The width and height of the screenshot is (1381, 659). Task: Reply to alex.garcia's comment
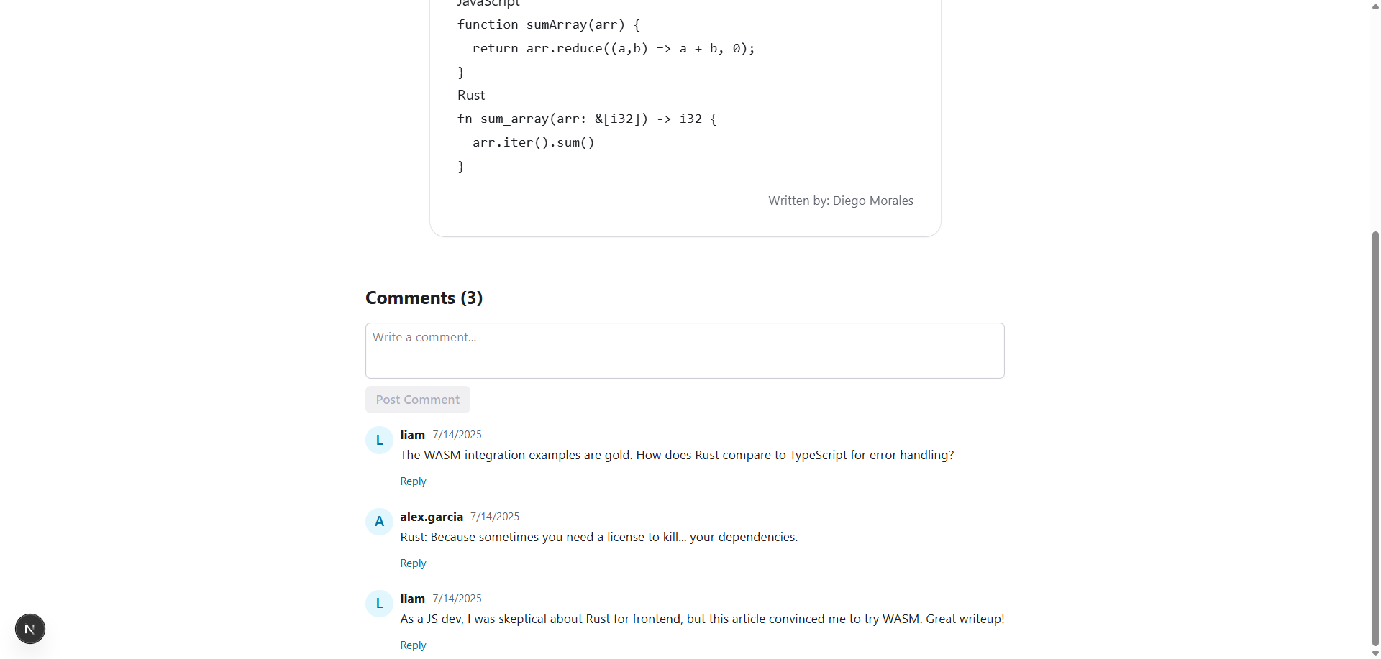click(413, 563)
